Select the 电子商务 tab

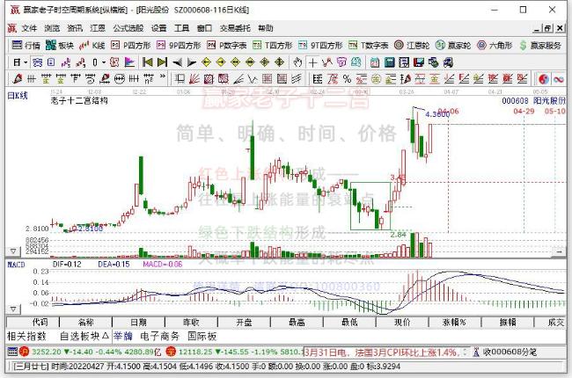(159, 336)
